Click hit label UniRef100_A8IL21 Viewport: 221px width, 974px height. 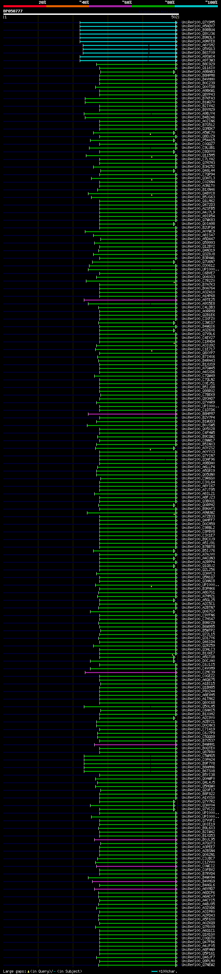(198, 494)
